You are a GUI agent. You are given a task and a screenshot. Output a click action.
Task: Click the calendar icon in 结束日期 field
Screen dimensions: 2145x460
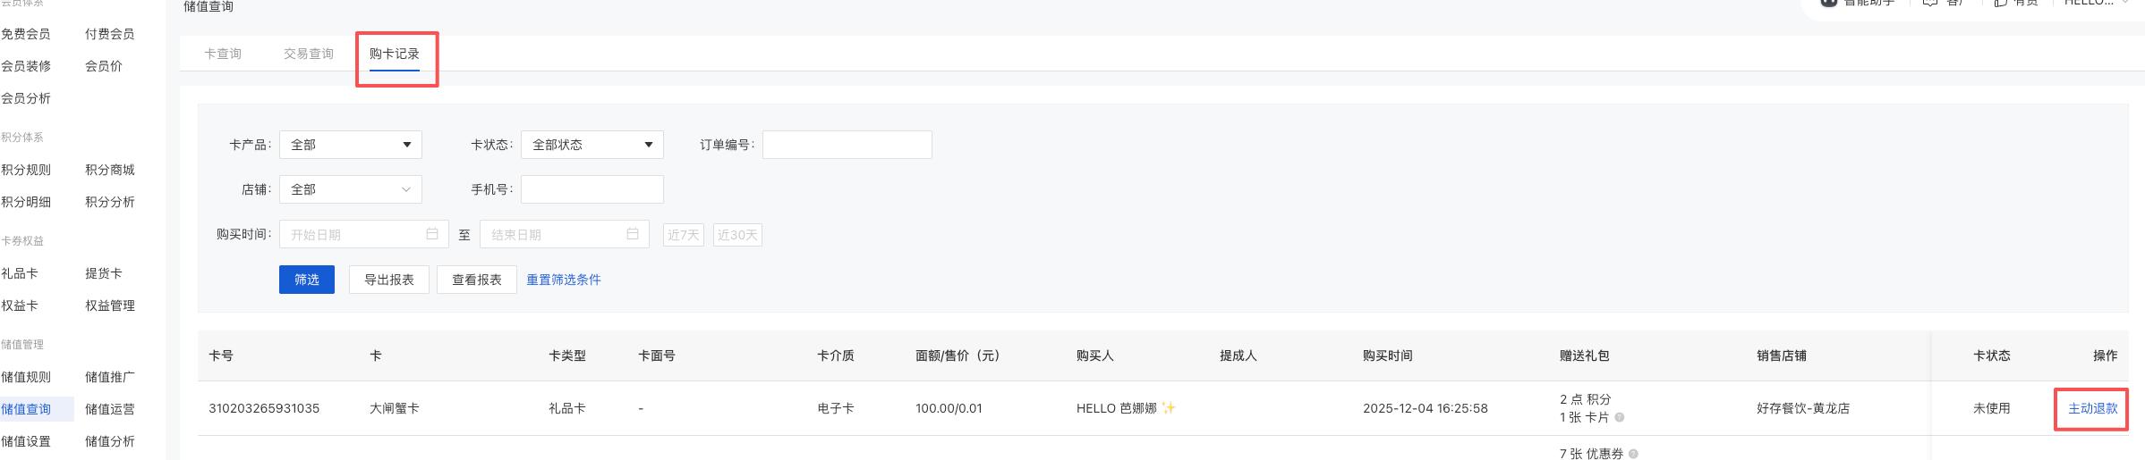coord(633,234)
